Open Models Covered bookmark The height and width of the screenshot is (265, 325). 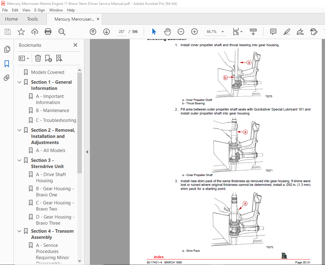click(47, 72)
